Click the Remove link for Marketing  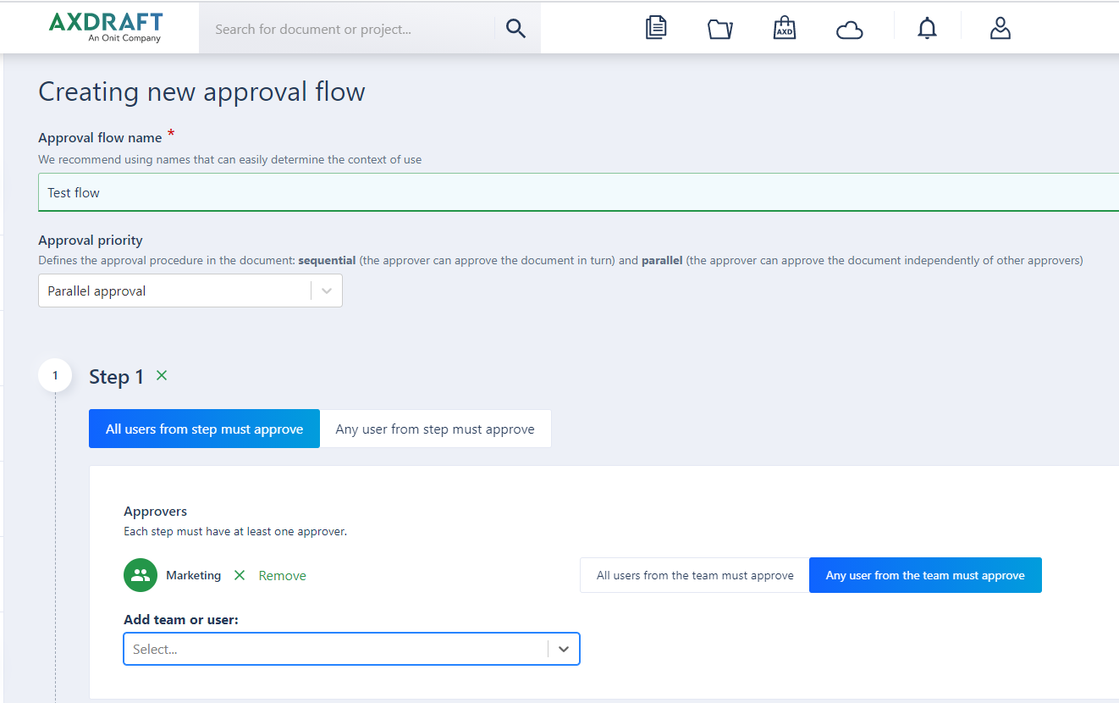coord(282,576)
